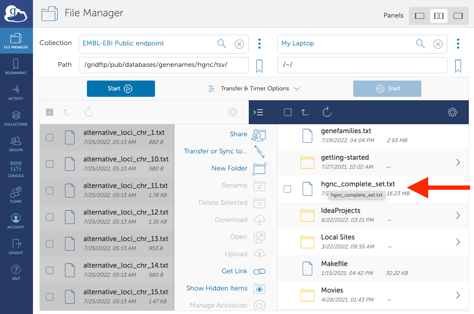Go to Collections in sidebar
Screen dimensions: 474x314
(x=16, y=118)
